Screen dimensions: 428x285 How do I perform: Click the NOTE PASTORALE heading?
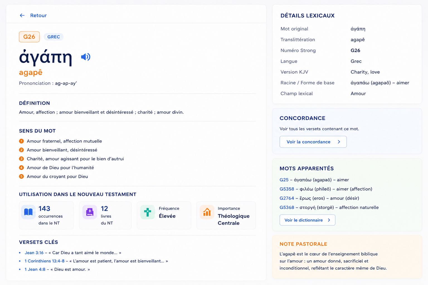pyautogui.click(x=303, y=244)
